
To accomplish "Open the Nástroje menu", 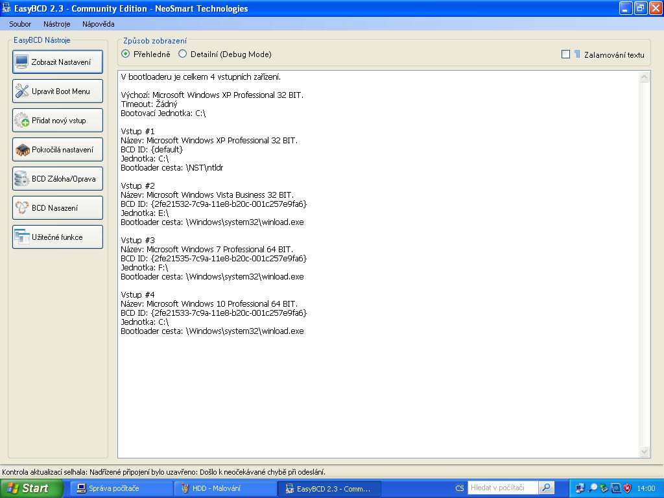I will [x=57, y=24].
